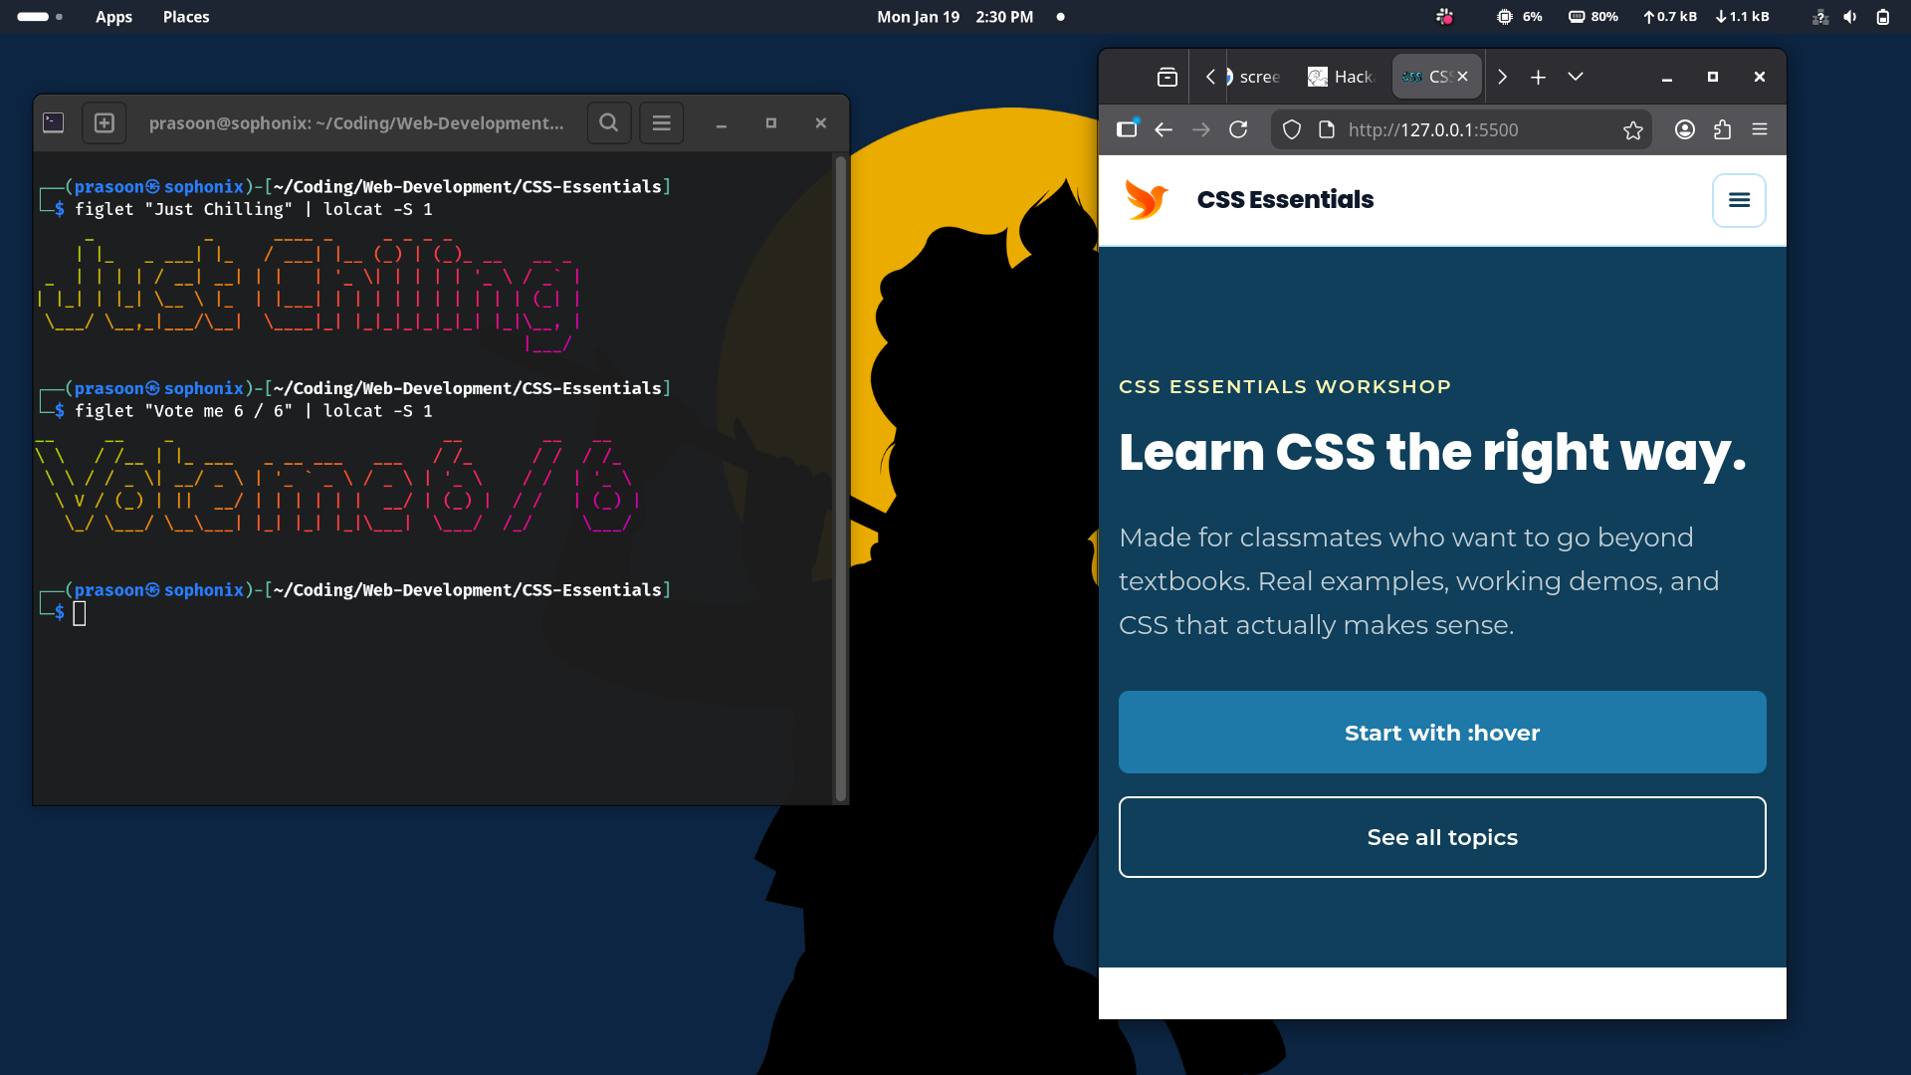Bookmark this page with star icon
This screenshot has height=1075, width=1911.
pos(1632,130)
